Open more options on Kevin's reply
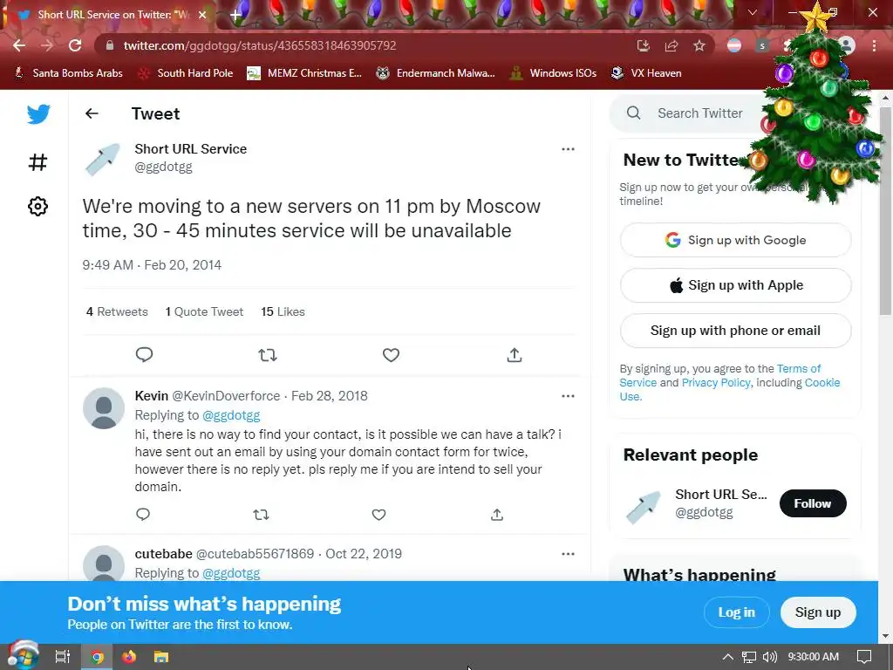The image size is (893, 670). click(568, 396)
